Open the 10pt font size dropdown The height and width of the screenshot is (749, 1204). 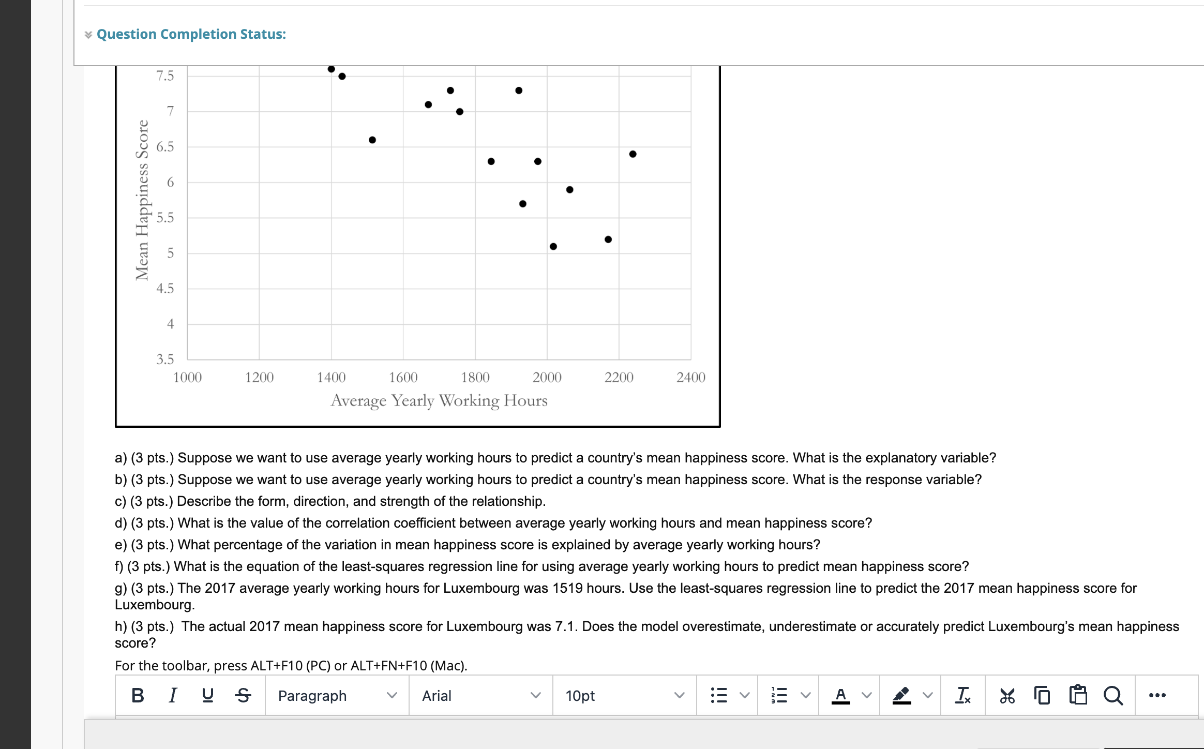(626, 696)
